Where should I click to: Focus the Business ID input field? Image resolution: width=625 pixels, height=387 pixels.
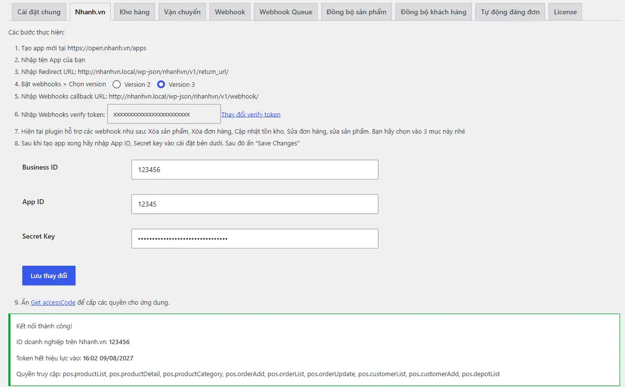254,170
